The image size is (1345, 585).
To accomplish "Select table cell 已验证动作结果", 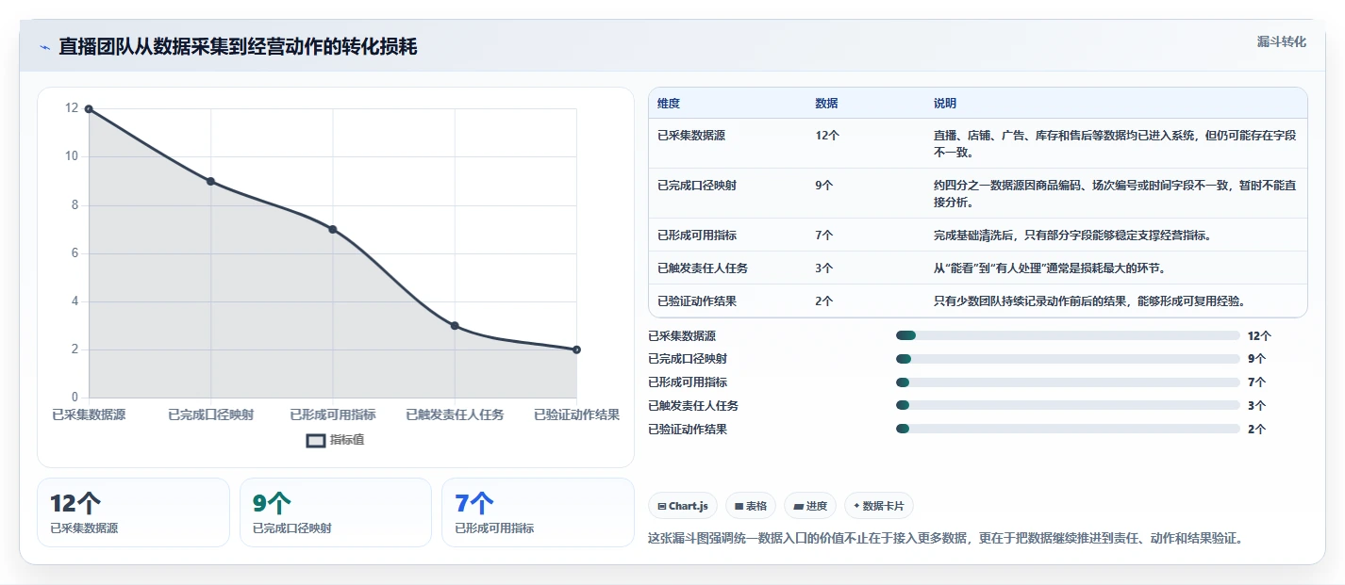I will point(697,301).
